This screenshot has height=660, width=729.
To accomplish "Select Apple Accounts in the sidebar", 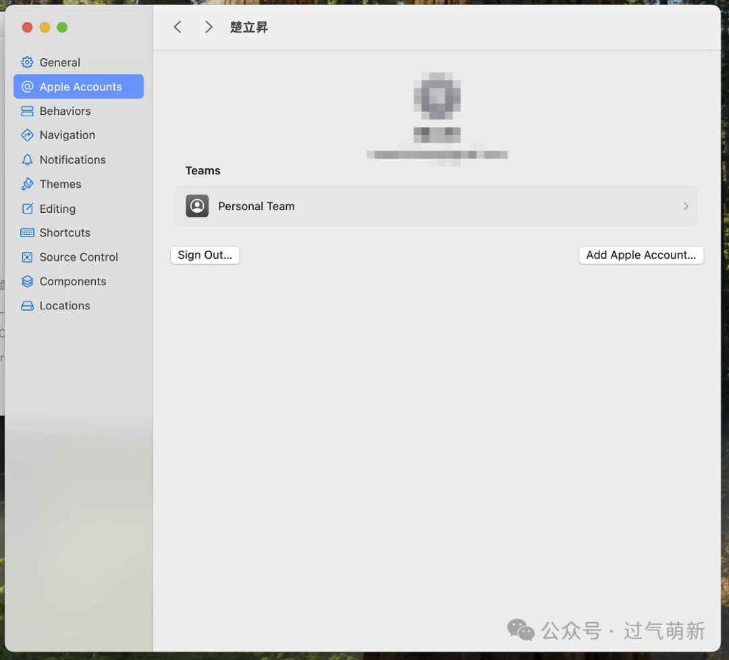I will 78,86.
